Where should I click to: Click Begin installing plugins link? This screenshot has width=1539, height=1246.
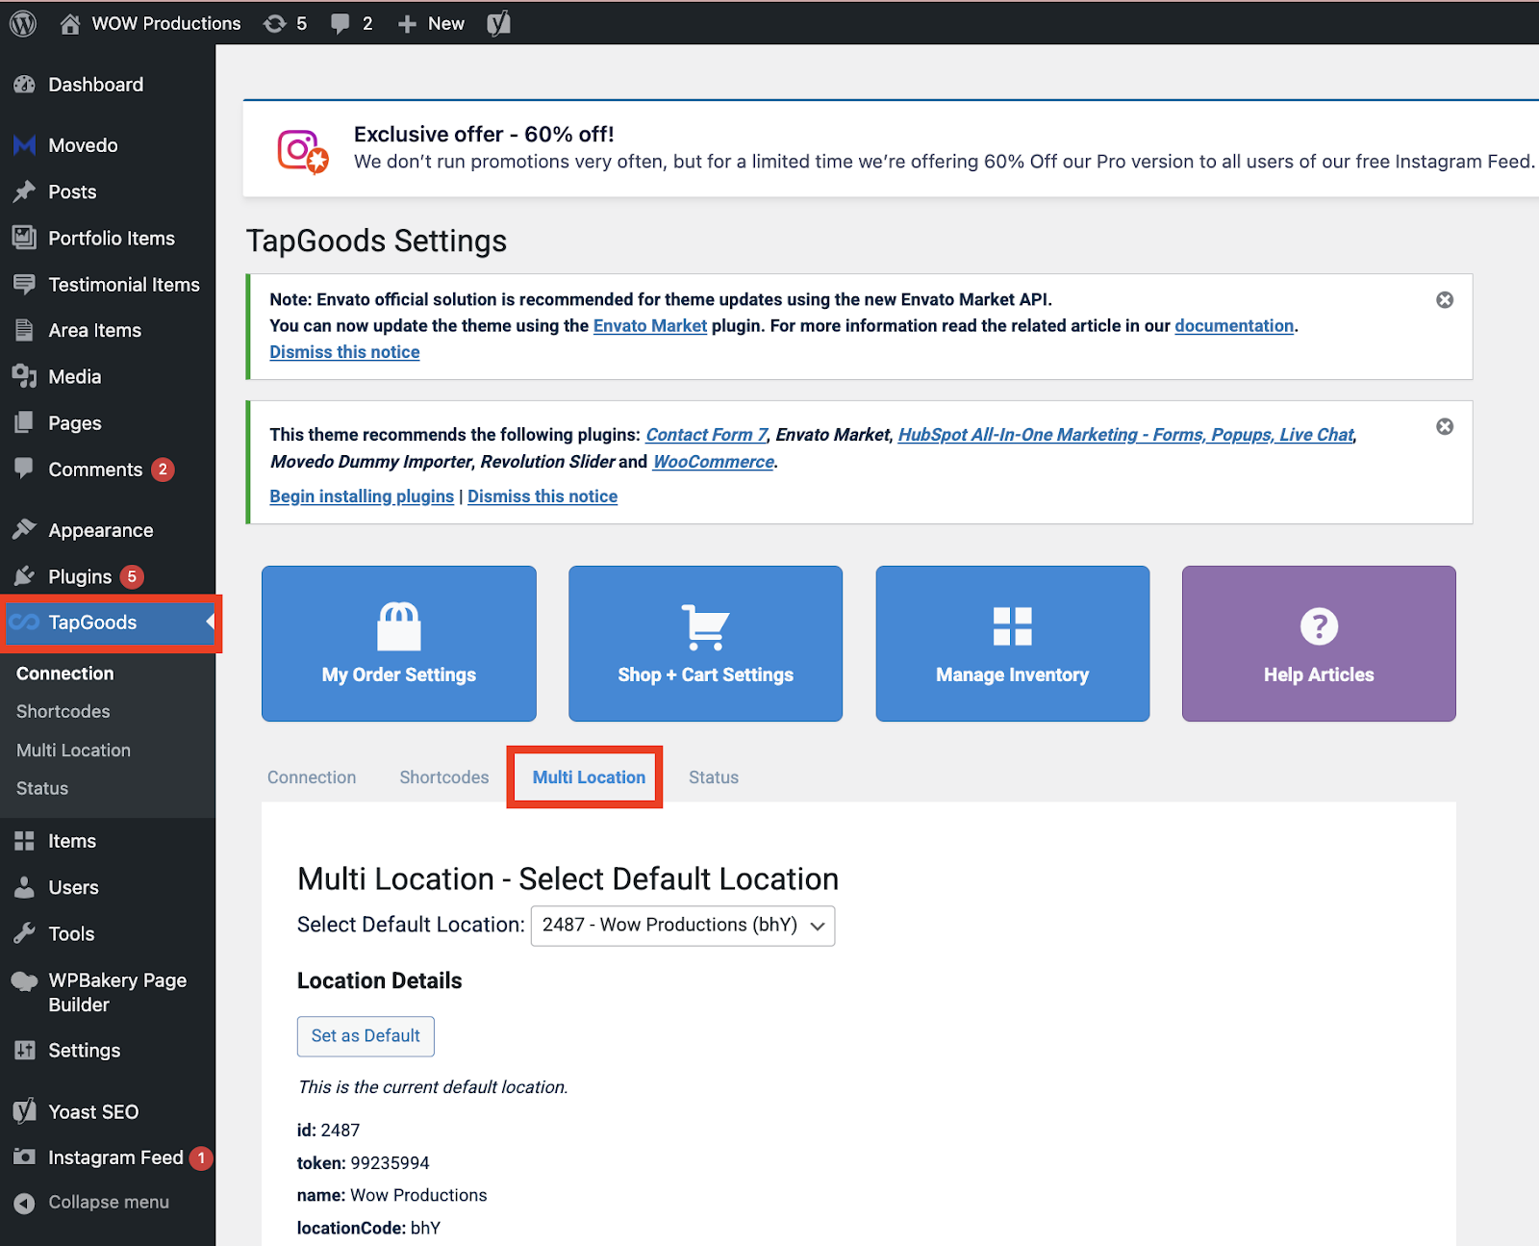pyautogui.click(x=361, y=496)
